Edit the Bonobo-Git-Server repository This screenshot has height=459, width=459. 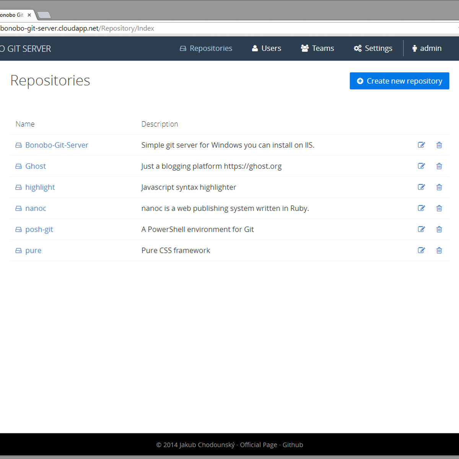click(421, 145)
